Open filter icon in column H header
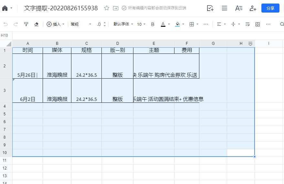The height and width of the screenshot is (184, 284). [250, 44]
